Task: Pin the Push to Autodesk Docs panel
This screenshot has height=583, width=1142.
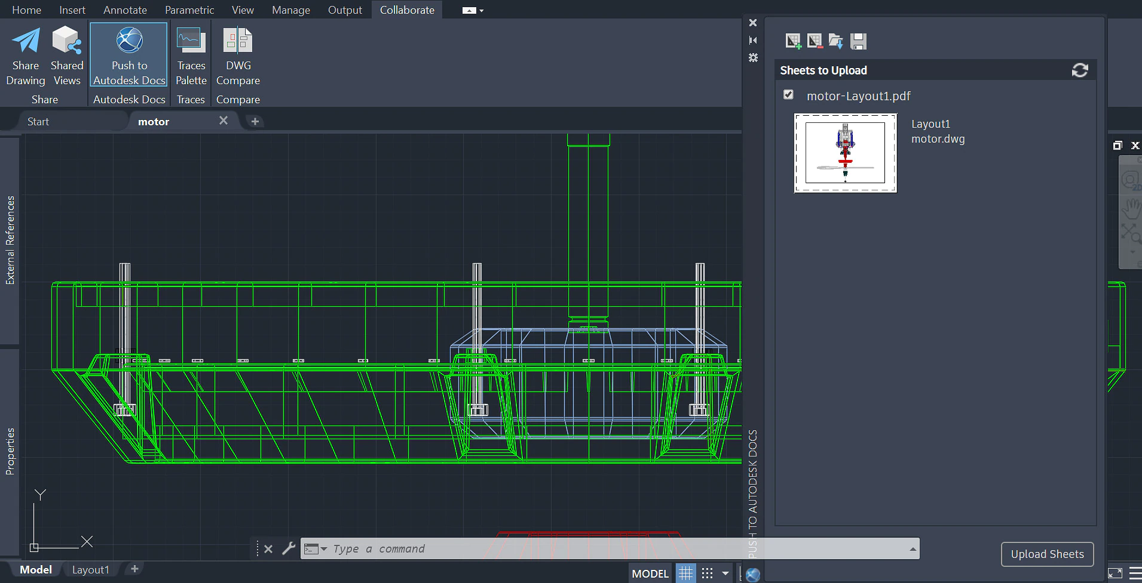Action: 753,40
